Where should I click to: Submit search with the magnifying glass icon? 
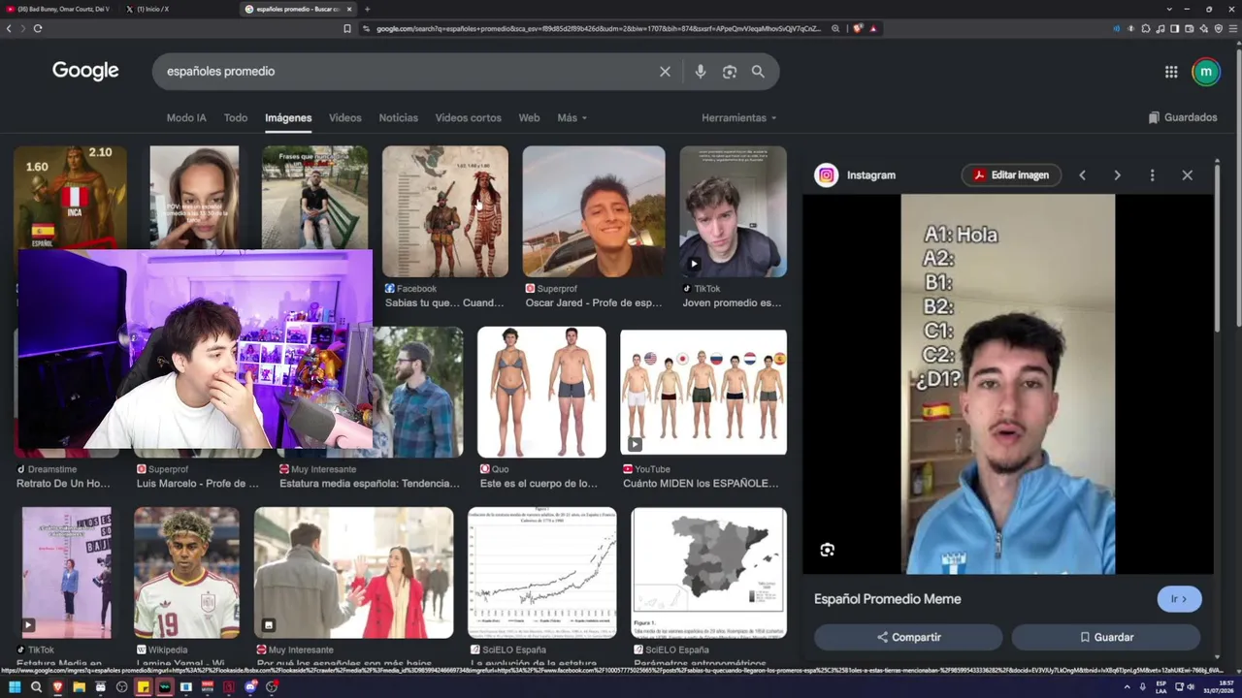tap(758, 72)
